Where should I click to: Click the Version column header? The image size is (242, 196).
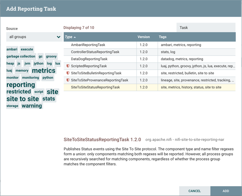point(144,37)
